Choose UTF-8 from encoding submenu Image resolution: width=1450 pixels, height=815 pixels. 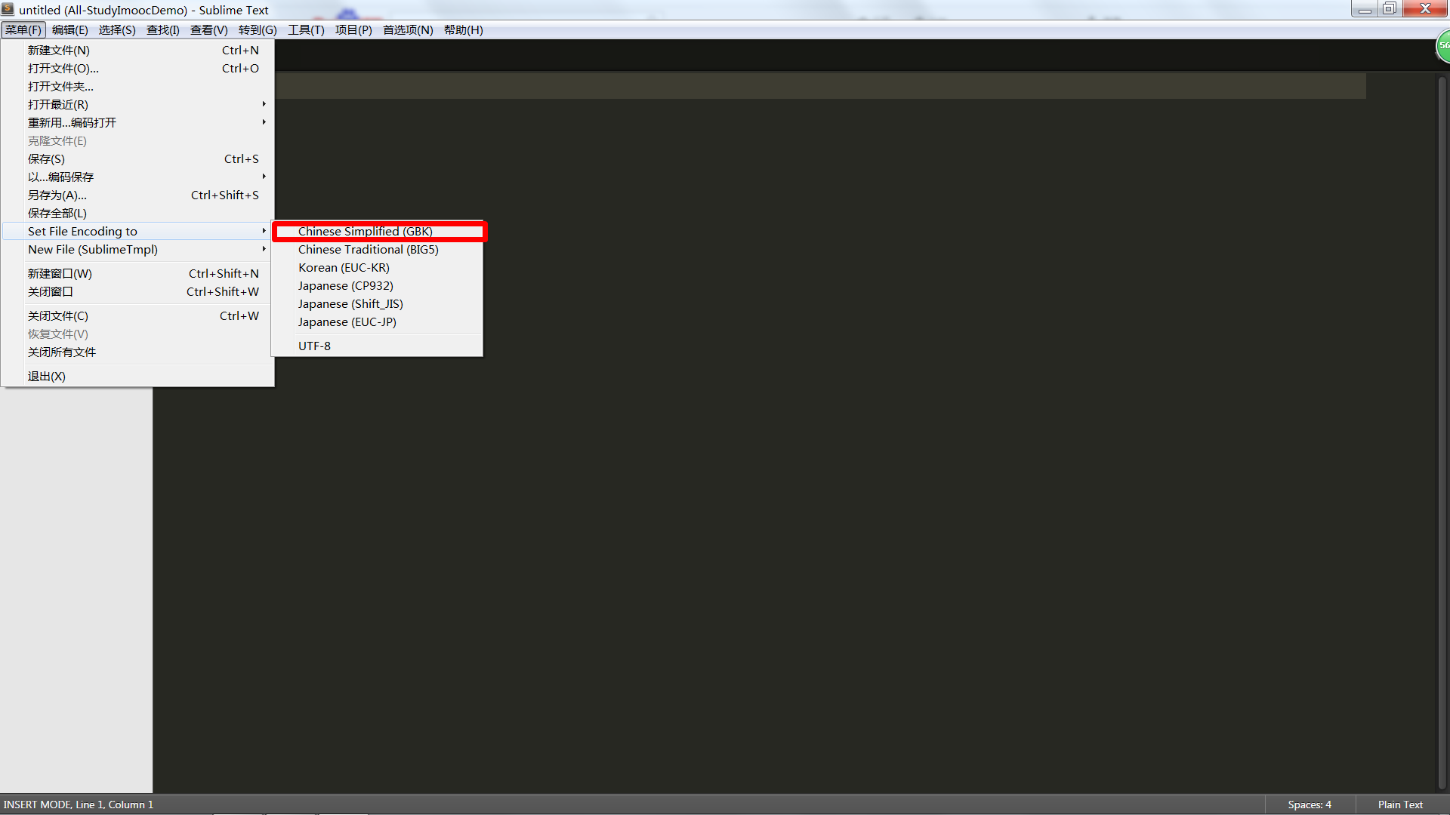pyautogui.click(x=314, y=346)
